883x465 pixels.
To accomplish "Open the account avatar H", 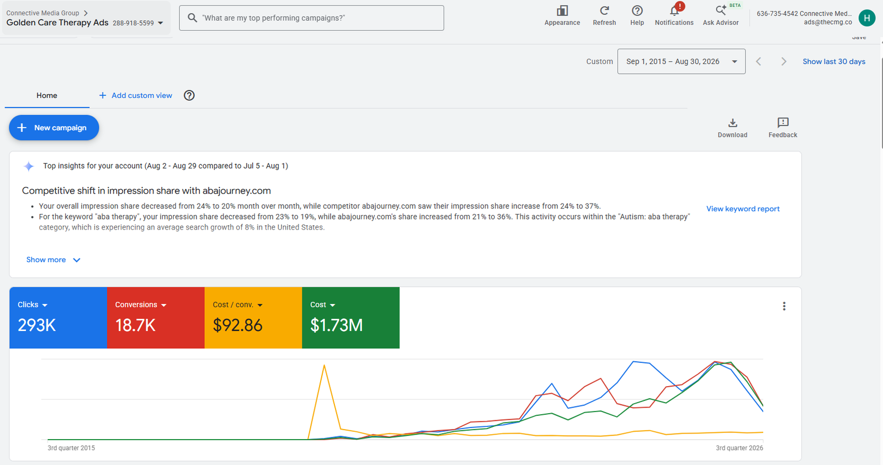I will click(x=867, y=18).
